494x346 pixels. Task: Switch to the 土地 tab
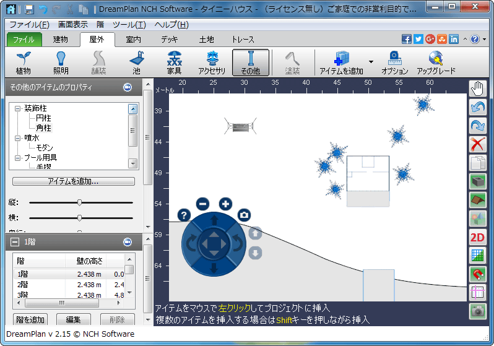206,40
